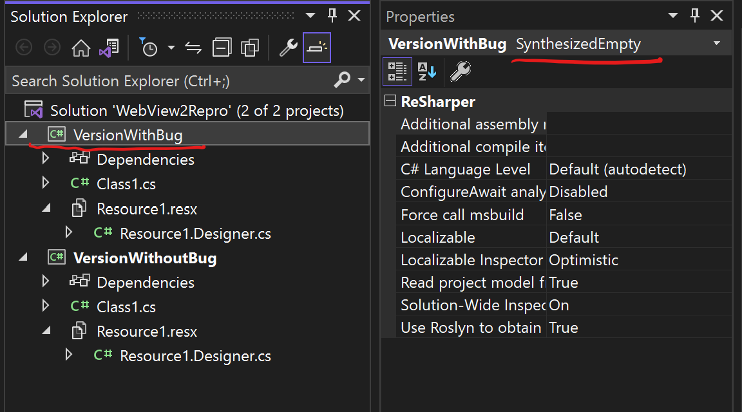Screen dimensions: 742x412
Task: Switch between solutions and folder views
Action: (109, 48)
